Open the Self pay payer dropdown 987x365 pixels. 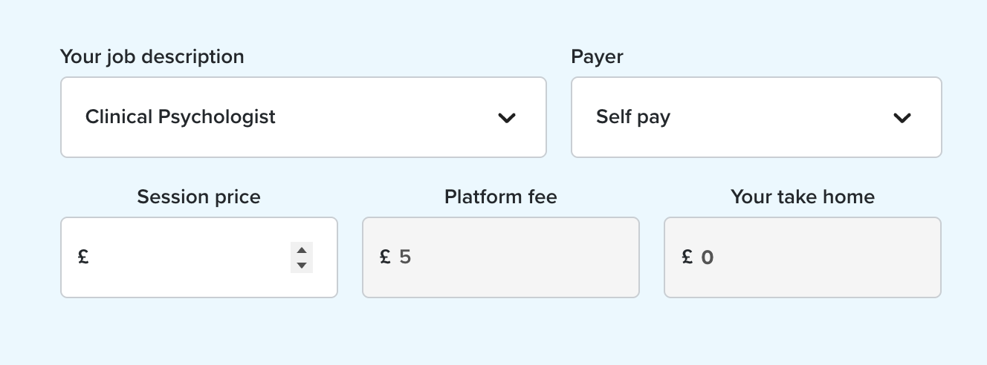(x=756, y=117)
